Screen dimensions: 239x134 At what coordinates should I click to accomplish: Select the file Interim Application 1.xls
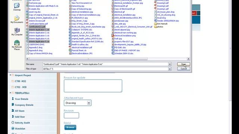[x=39, y=30]
